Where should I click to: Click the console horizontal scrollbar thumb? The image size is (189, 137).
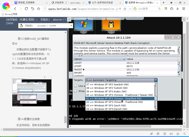[125, 126]
